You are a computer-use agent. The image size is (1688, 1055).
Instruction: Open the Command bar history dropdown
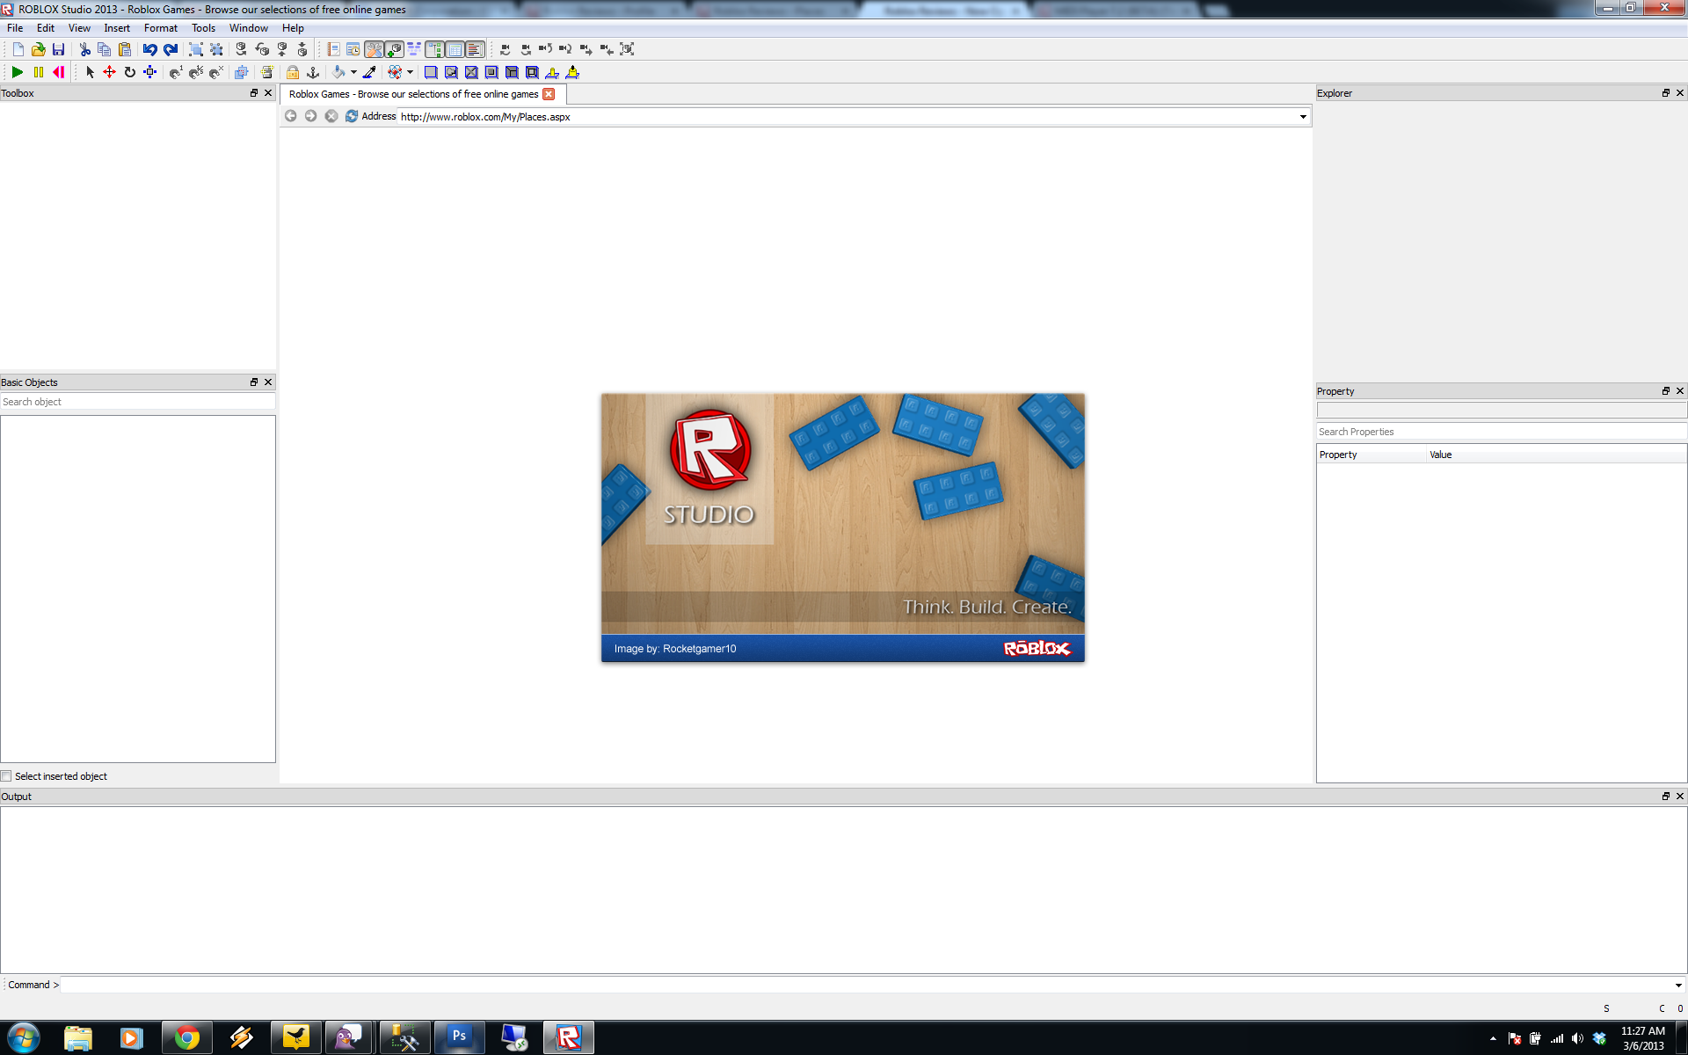click(x=1678, y=985)
